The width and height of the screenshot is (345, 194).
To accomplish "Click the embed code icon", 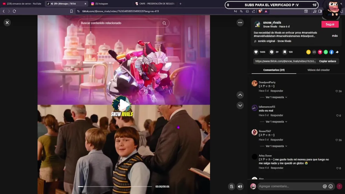I will pyautogui.click(x=314, y=52).
